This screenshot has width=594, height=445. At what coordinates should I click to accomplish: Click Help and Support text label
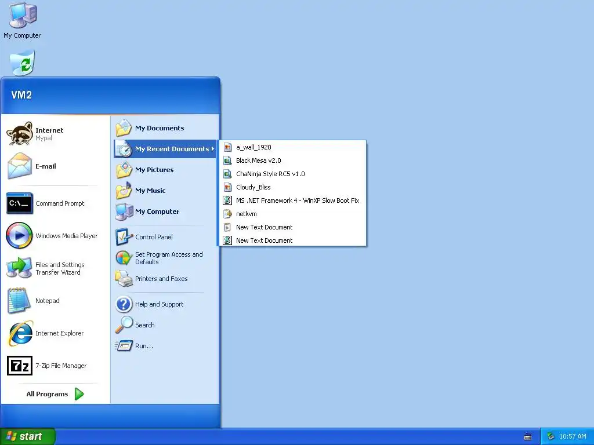159,304
